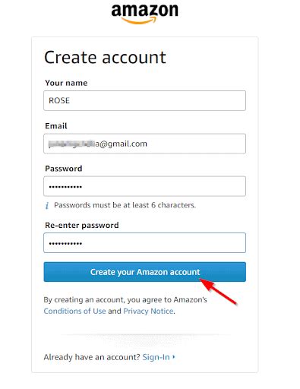300x389 pixels.
Task: Click the Already have an account text
Action: (x=92, y=357)
